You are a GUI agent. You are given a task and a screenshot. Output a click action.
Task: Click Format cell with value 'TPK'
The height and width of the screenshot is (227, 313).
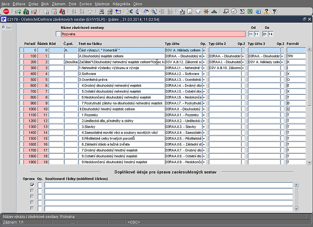point(296,56)
